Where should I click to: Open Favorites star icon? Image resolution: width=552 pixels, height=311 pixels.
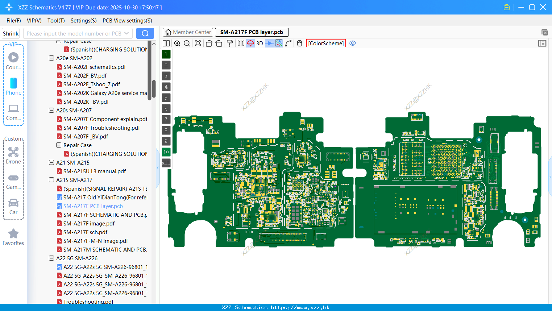(x=13, y=237)
